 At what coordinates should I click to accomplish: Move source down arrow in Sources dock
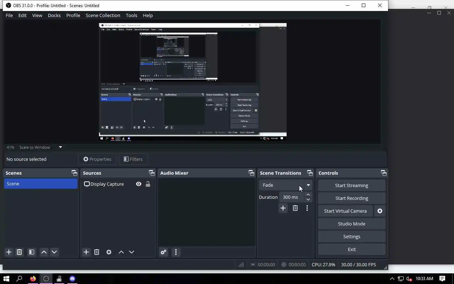coord(132,252)
